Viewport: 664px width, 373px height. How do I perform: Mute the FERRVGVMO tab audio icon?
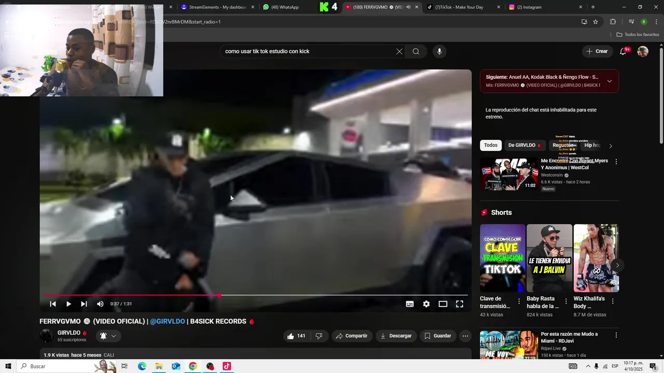(x=408, y=7)
